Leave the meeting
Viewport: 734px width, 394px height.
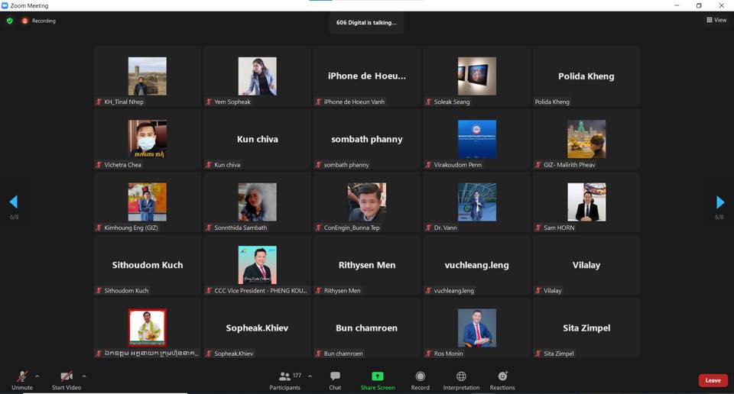[713, 380]
